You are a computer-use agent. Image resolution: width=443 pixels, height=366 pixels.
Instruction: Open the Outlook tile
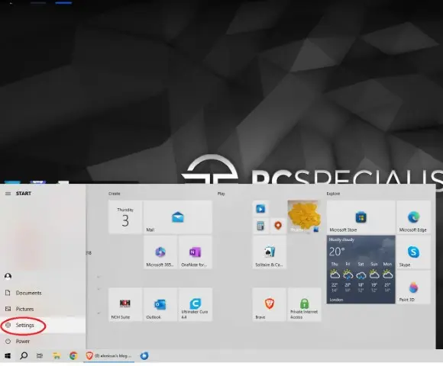coord(160,304)
